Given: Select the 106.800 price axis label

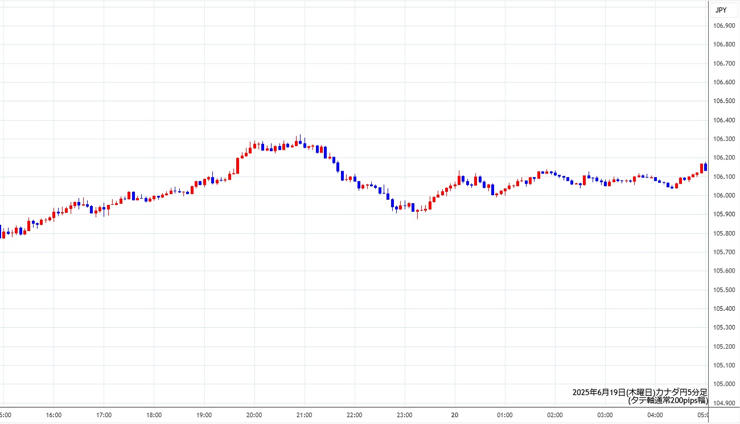Looking at the screenshot, I should coord(724,44).
